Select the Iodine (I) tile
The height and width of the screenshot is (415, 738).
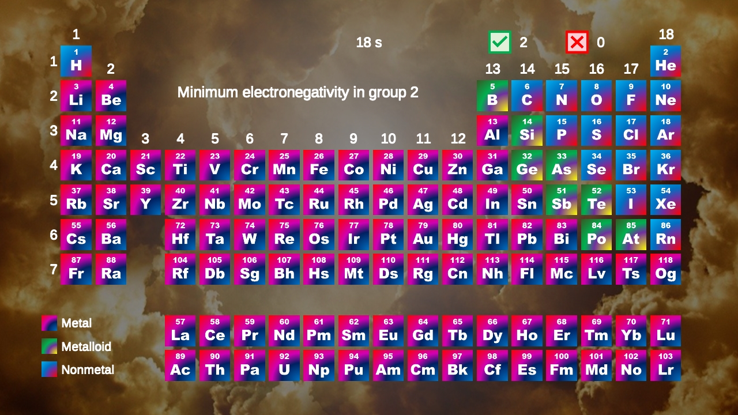(x=631, y=200)
